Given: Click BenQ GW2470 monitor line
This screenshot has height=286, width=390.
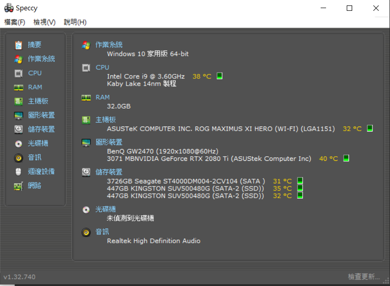Looking at the screenshot, I should (162, 151).
